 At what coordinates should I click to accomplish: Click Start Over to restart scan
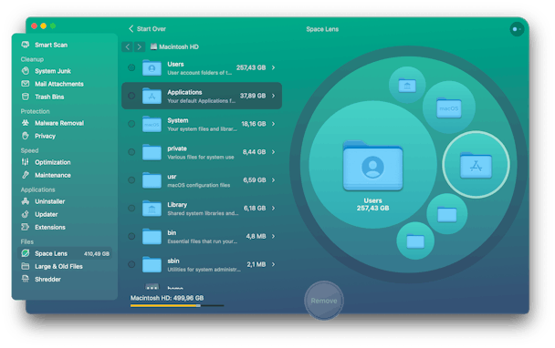pyautogui.click(x=147, y=28)
